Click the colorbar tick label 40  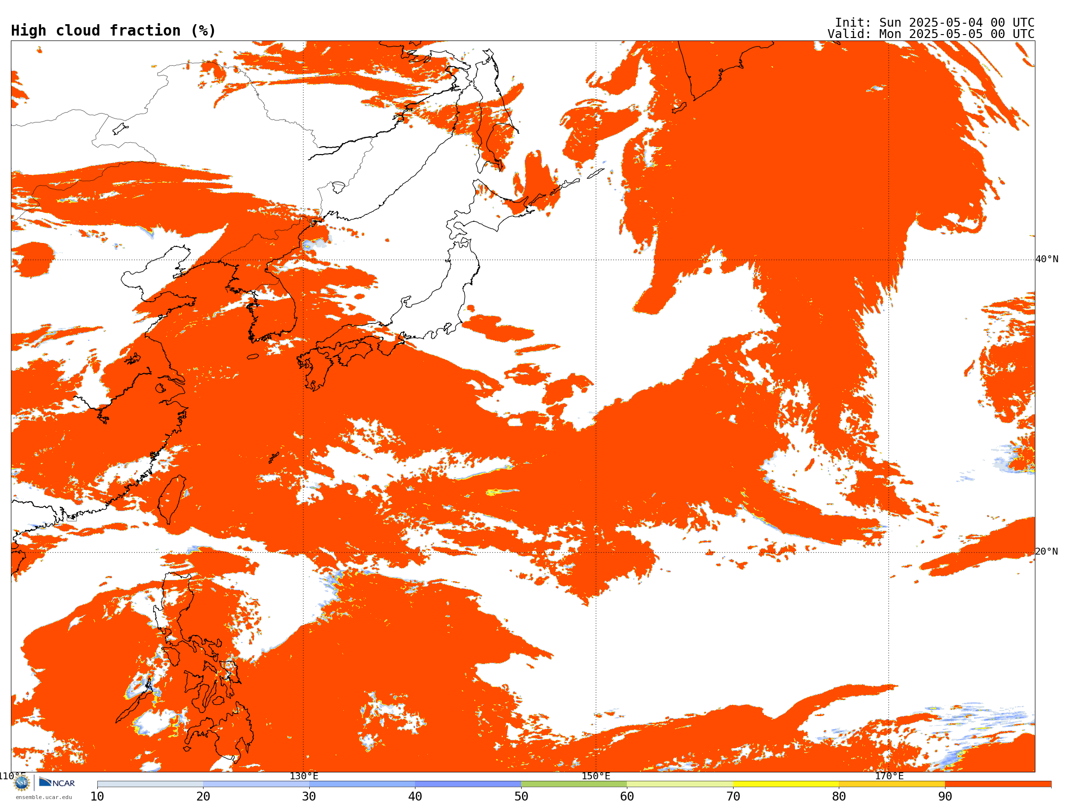pyautogui.click(x=415, y=797)
